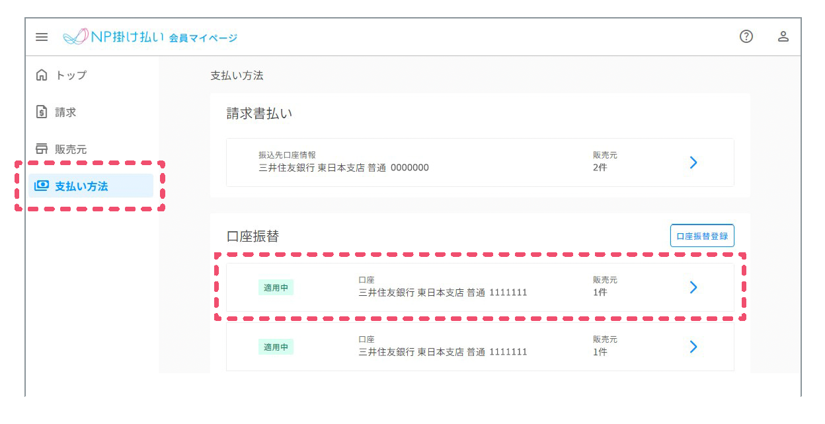Screen dimensions: 825x424
Task: Expand the first 口座振替 account chevron
Action: [x=693, y=287]
